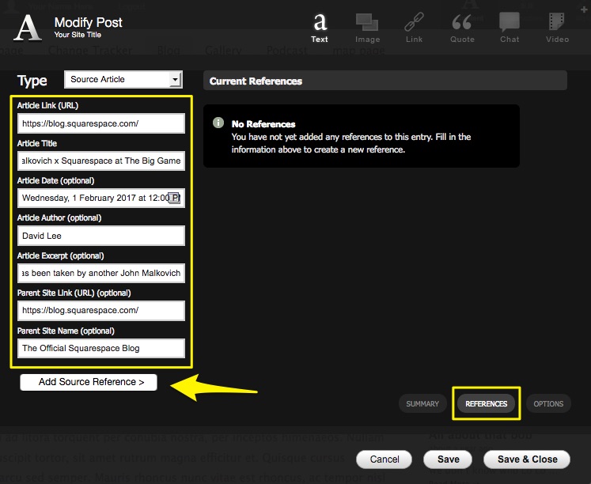The width and height of the screenshot is (591, 484).
Task: Click the Article Link URL field
Action: (101, 123)
